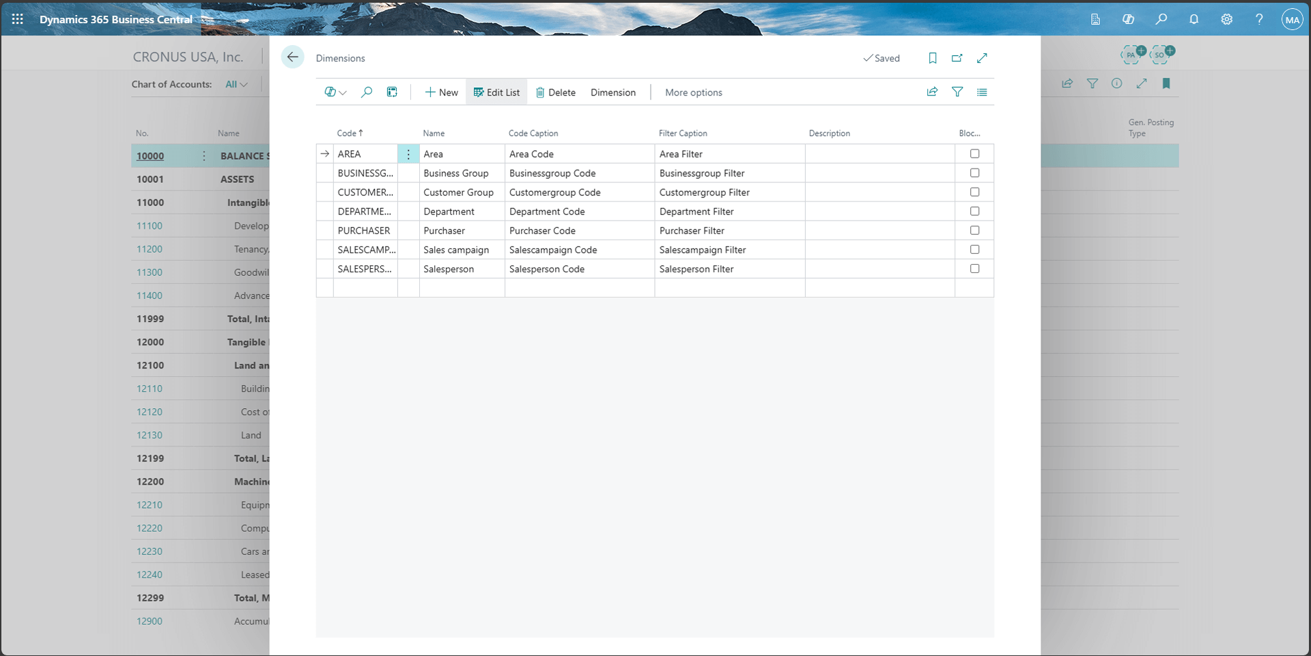Open the Settings gear icon
The image size is (1311, 656).
pos(1226,19)
